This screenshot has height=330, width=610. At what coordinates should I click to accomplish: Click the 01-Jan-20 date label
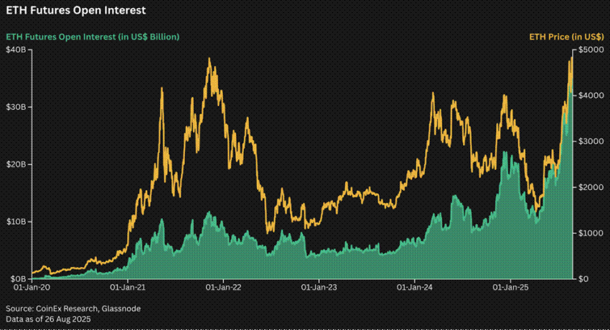tap(32, 288)
